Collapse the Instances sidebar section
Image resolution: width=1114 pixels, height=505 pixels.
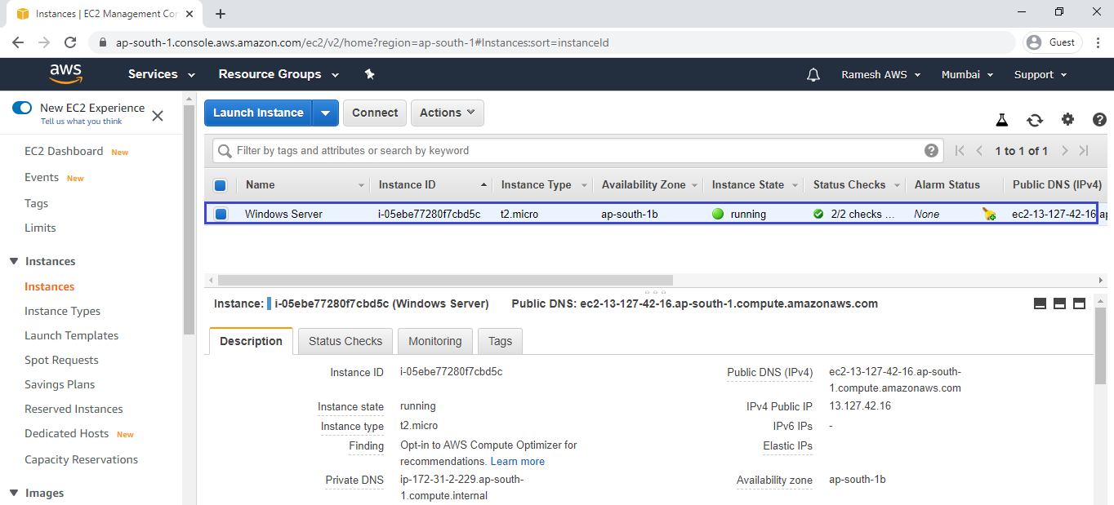[14, 262]
